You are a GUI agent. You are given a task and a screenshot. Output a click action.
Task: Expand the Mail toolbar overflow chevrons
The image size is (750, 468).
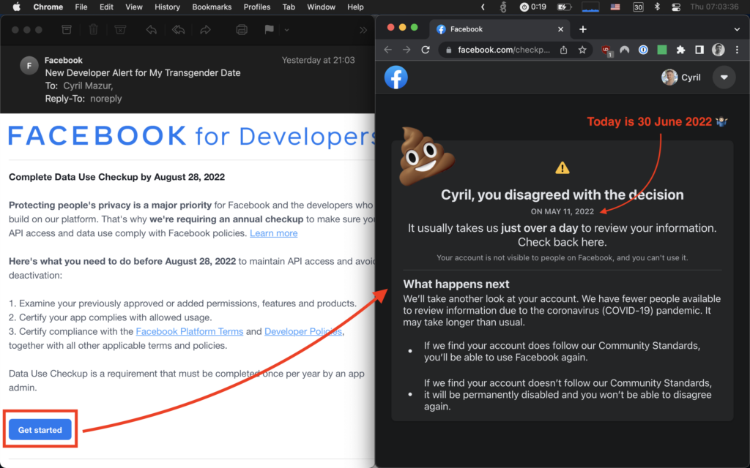coord(363,29)
